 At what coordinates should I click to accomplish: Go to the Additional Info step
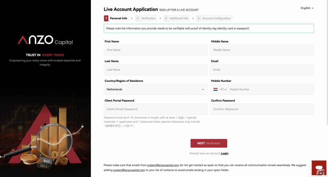tap(176, 18)
